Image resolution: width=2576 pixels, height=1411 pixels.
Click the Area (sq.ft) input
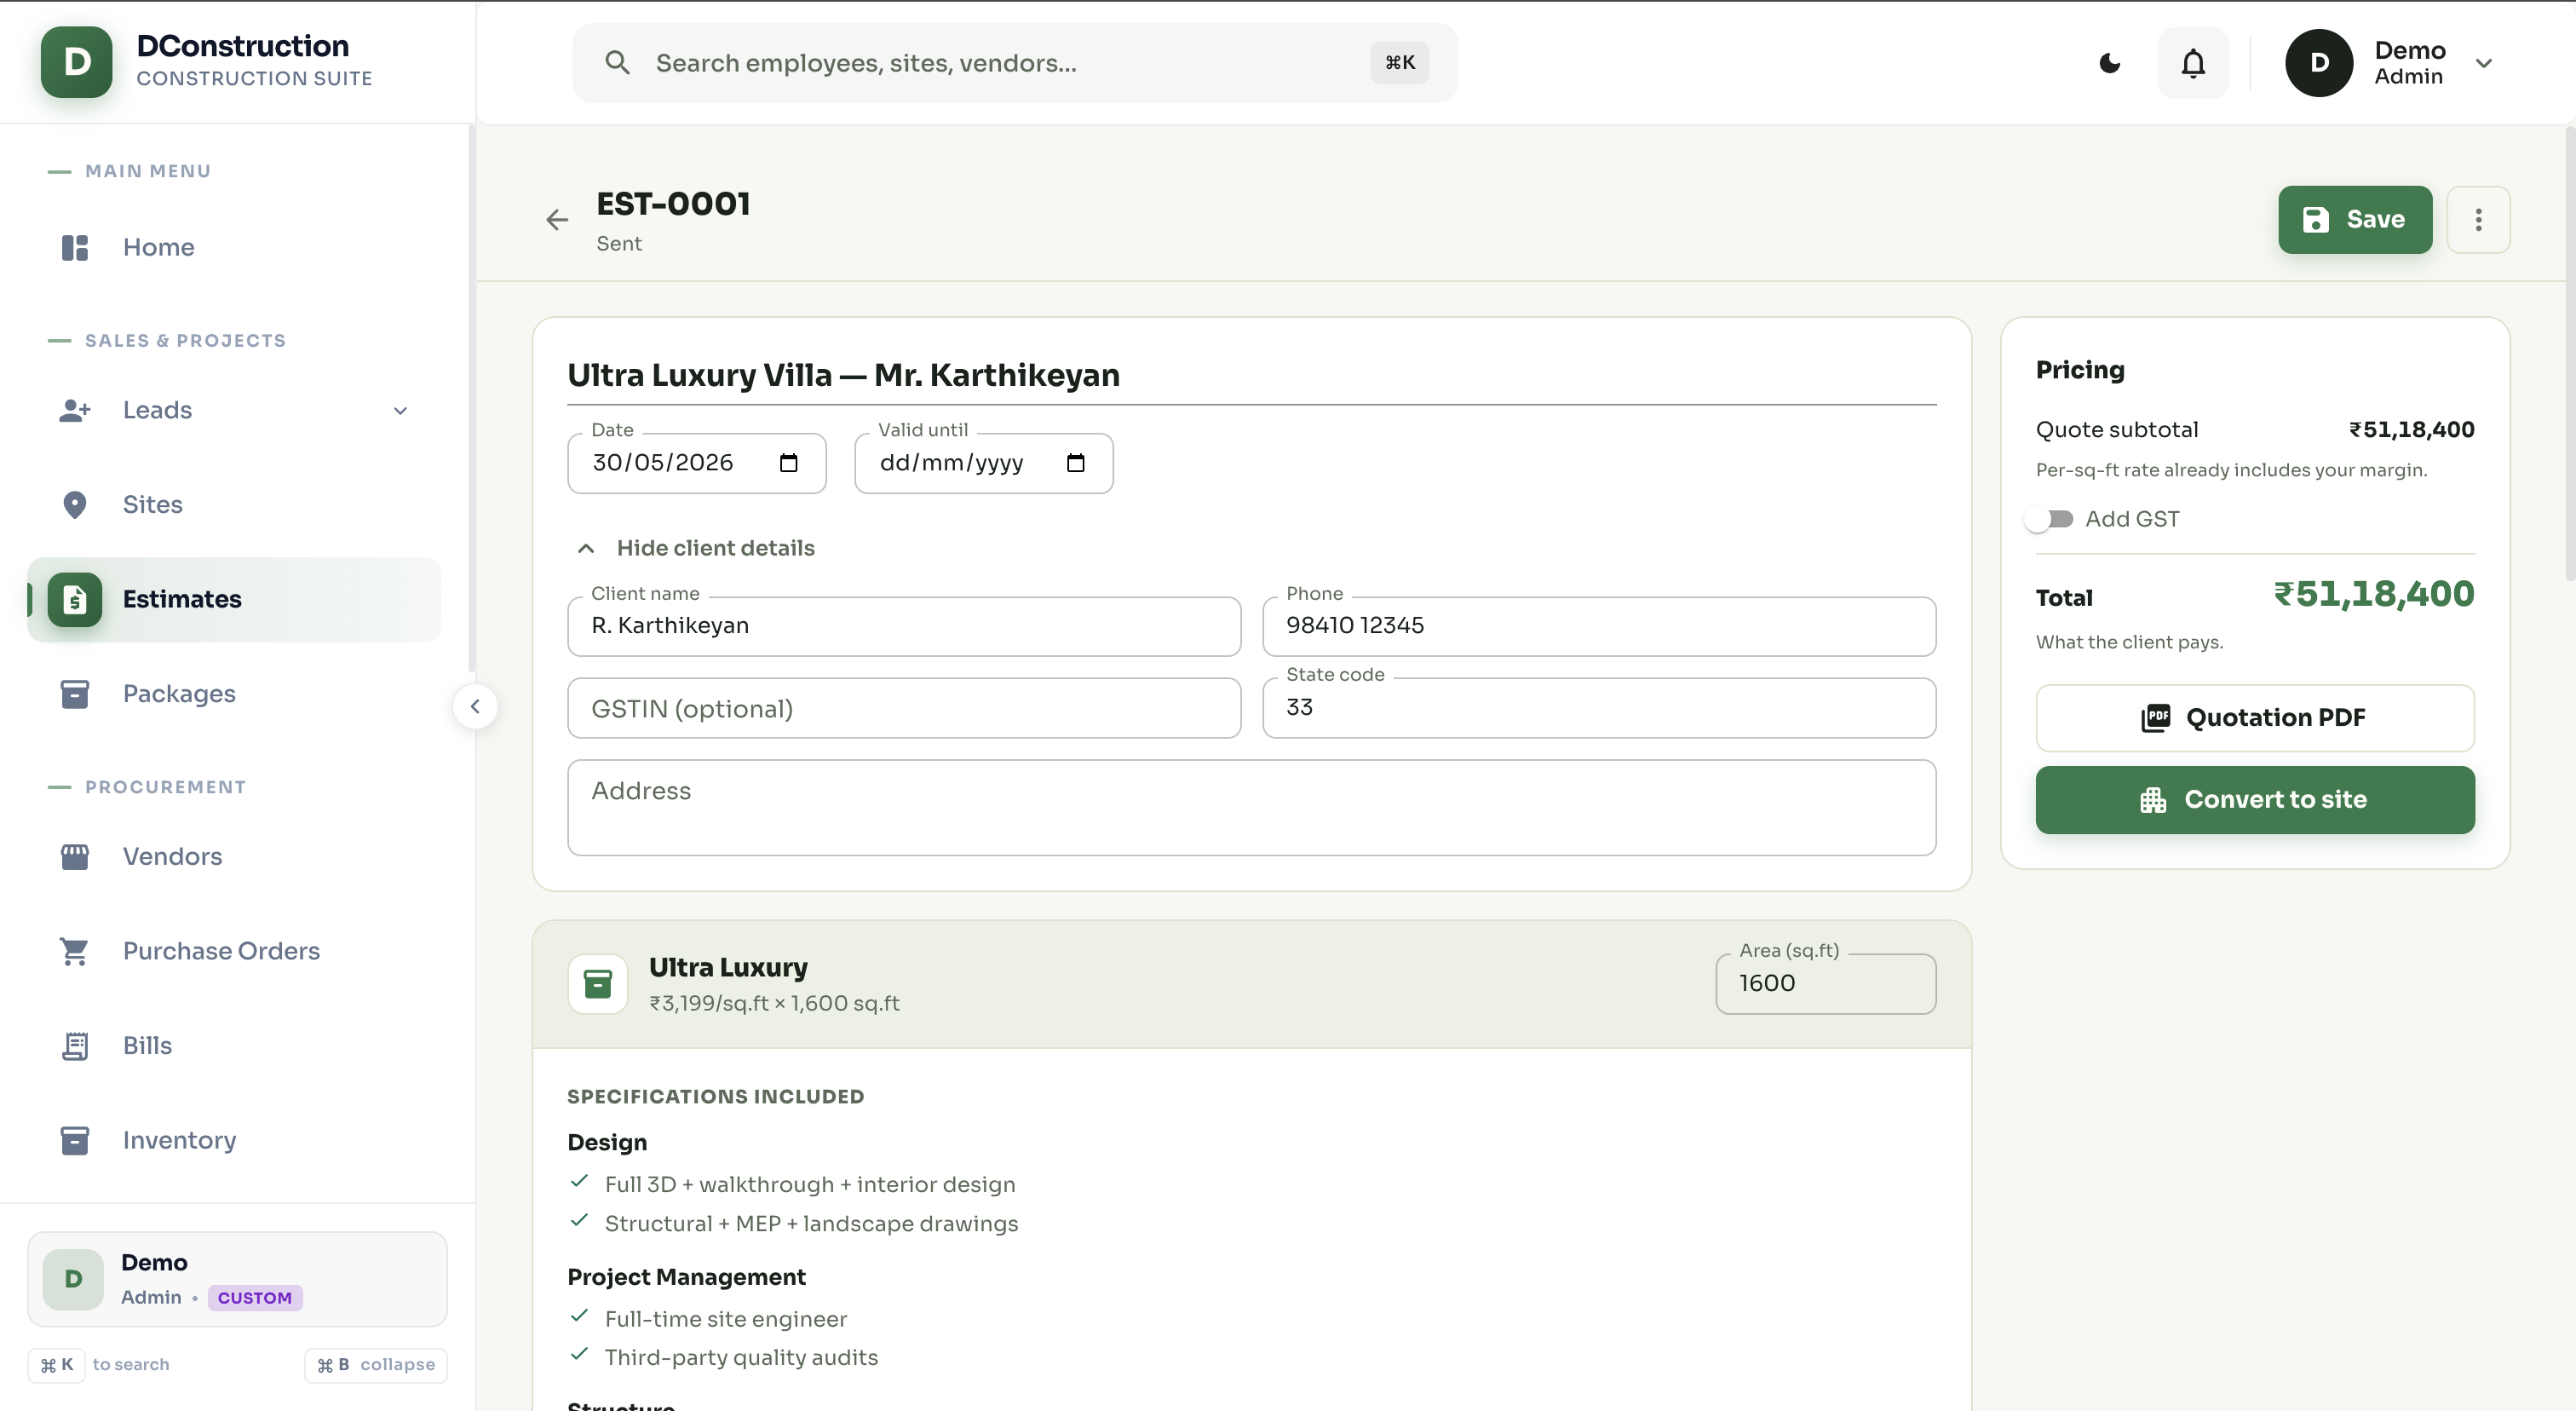[x=1825, y=984]
